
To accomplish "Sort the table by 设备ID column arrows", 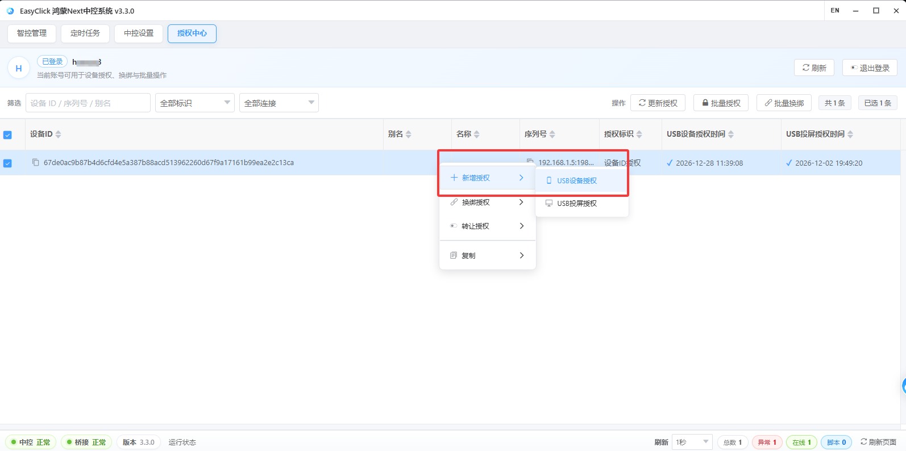I will pos(58,134).
